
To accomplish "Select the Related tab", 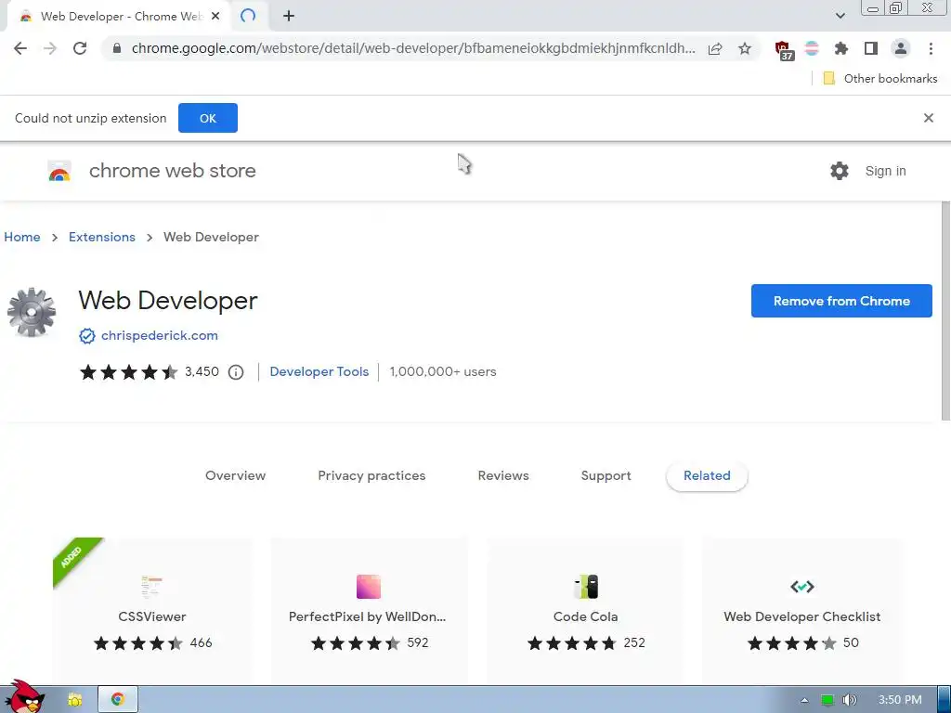I will pyautogui.click(x=707, y=476).
